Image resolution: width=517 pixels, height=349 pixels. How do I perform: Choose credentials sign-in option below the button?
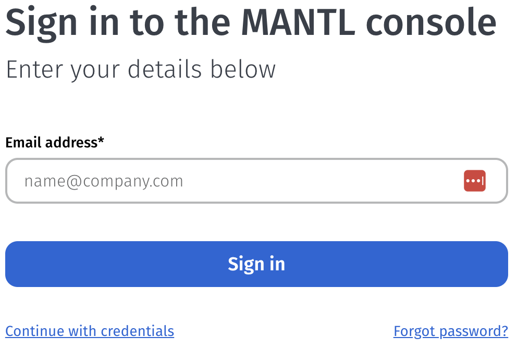pyautogui.click(x=90, y=331)
